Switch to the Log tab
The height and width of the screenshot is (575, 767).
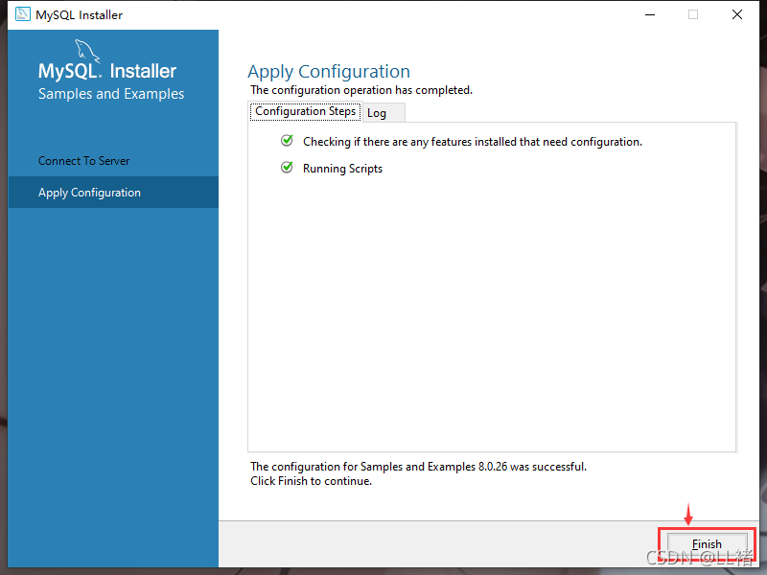pyautogui.click(x=383, y=113)
